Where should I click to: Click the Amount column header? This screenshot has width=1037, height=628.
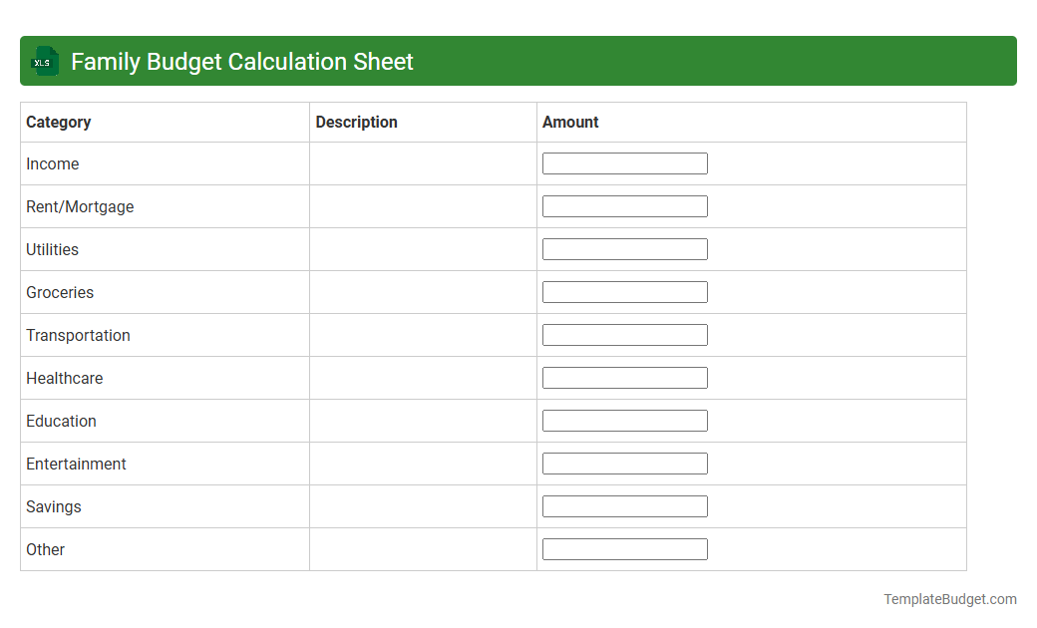pyautogui.click(x=570, y=122)
